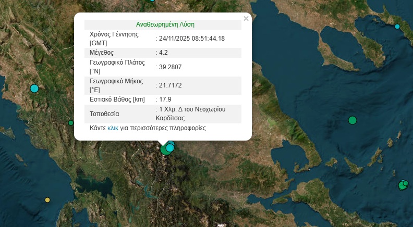
Task: Select the large cyan marker near the left edge
Action: 34,89
